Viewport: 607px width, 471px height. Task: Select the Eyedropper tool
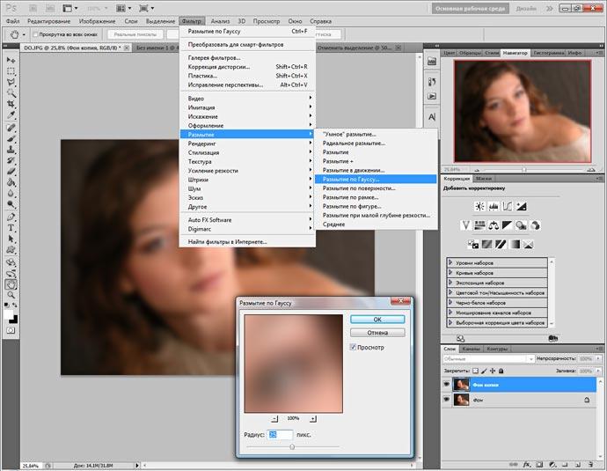click(11, 115)
